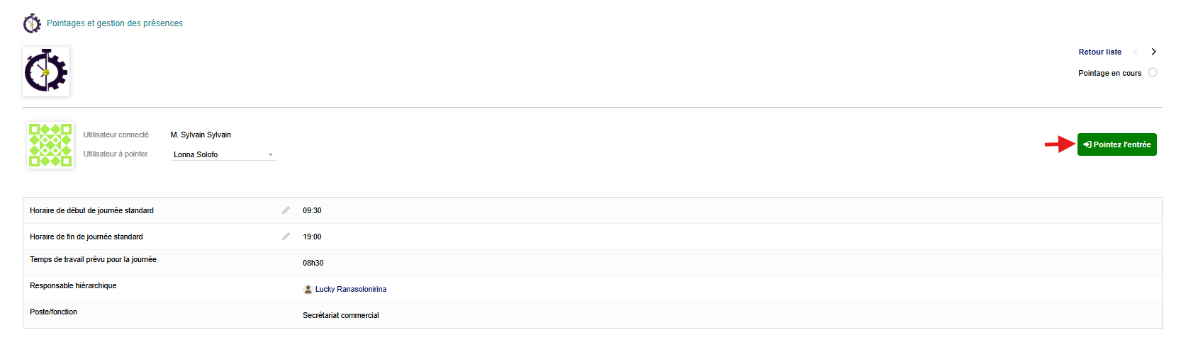Screen dimensions: 1181x364
Task: Toggle the 'Pointage en cours' indicator
Action: 1153,72
